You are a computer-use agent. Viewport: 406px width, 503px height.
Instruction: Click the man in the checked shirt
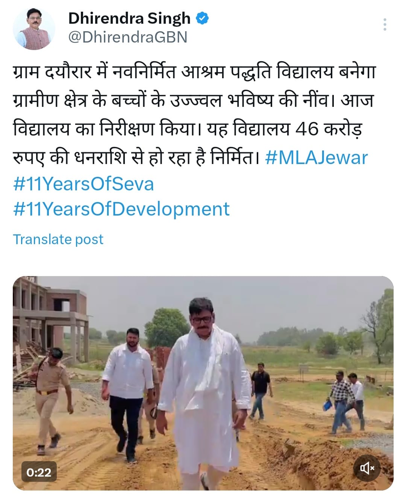[341, 399]
